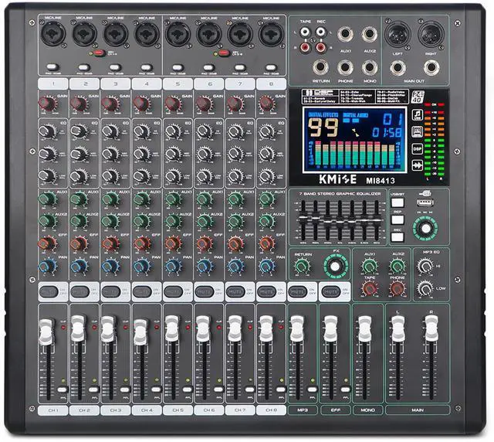The height and width of the screenshot is (442, 494).
Task: Click the master AUX1 knob
Action: click(369, 266)
